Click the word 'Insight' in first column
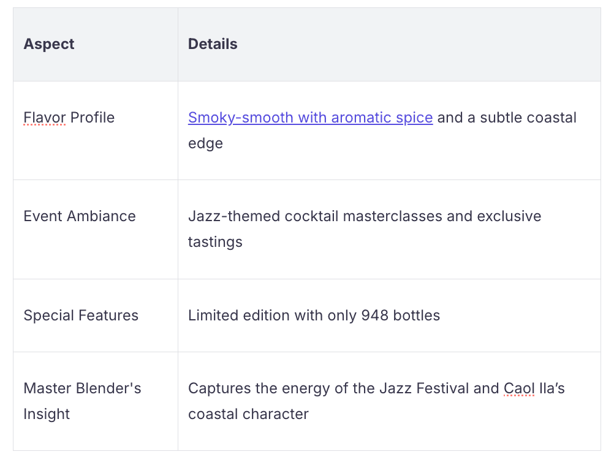614x457 pixels. pos(47,414)
